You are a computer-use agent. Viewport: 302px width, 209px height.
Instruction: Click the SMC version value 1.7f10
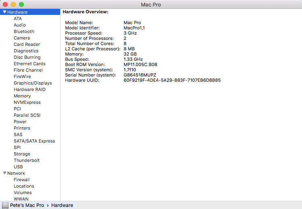130,70
